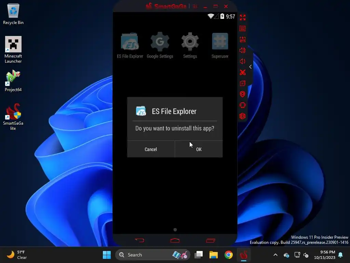The image size is (350, 263).
Task: Open location pin tool
Action: [x=243, y=94]
